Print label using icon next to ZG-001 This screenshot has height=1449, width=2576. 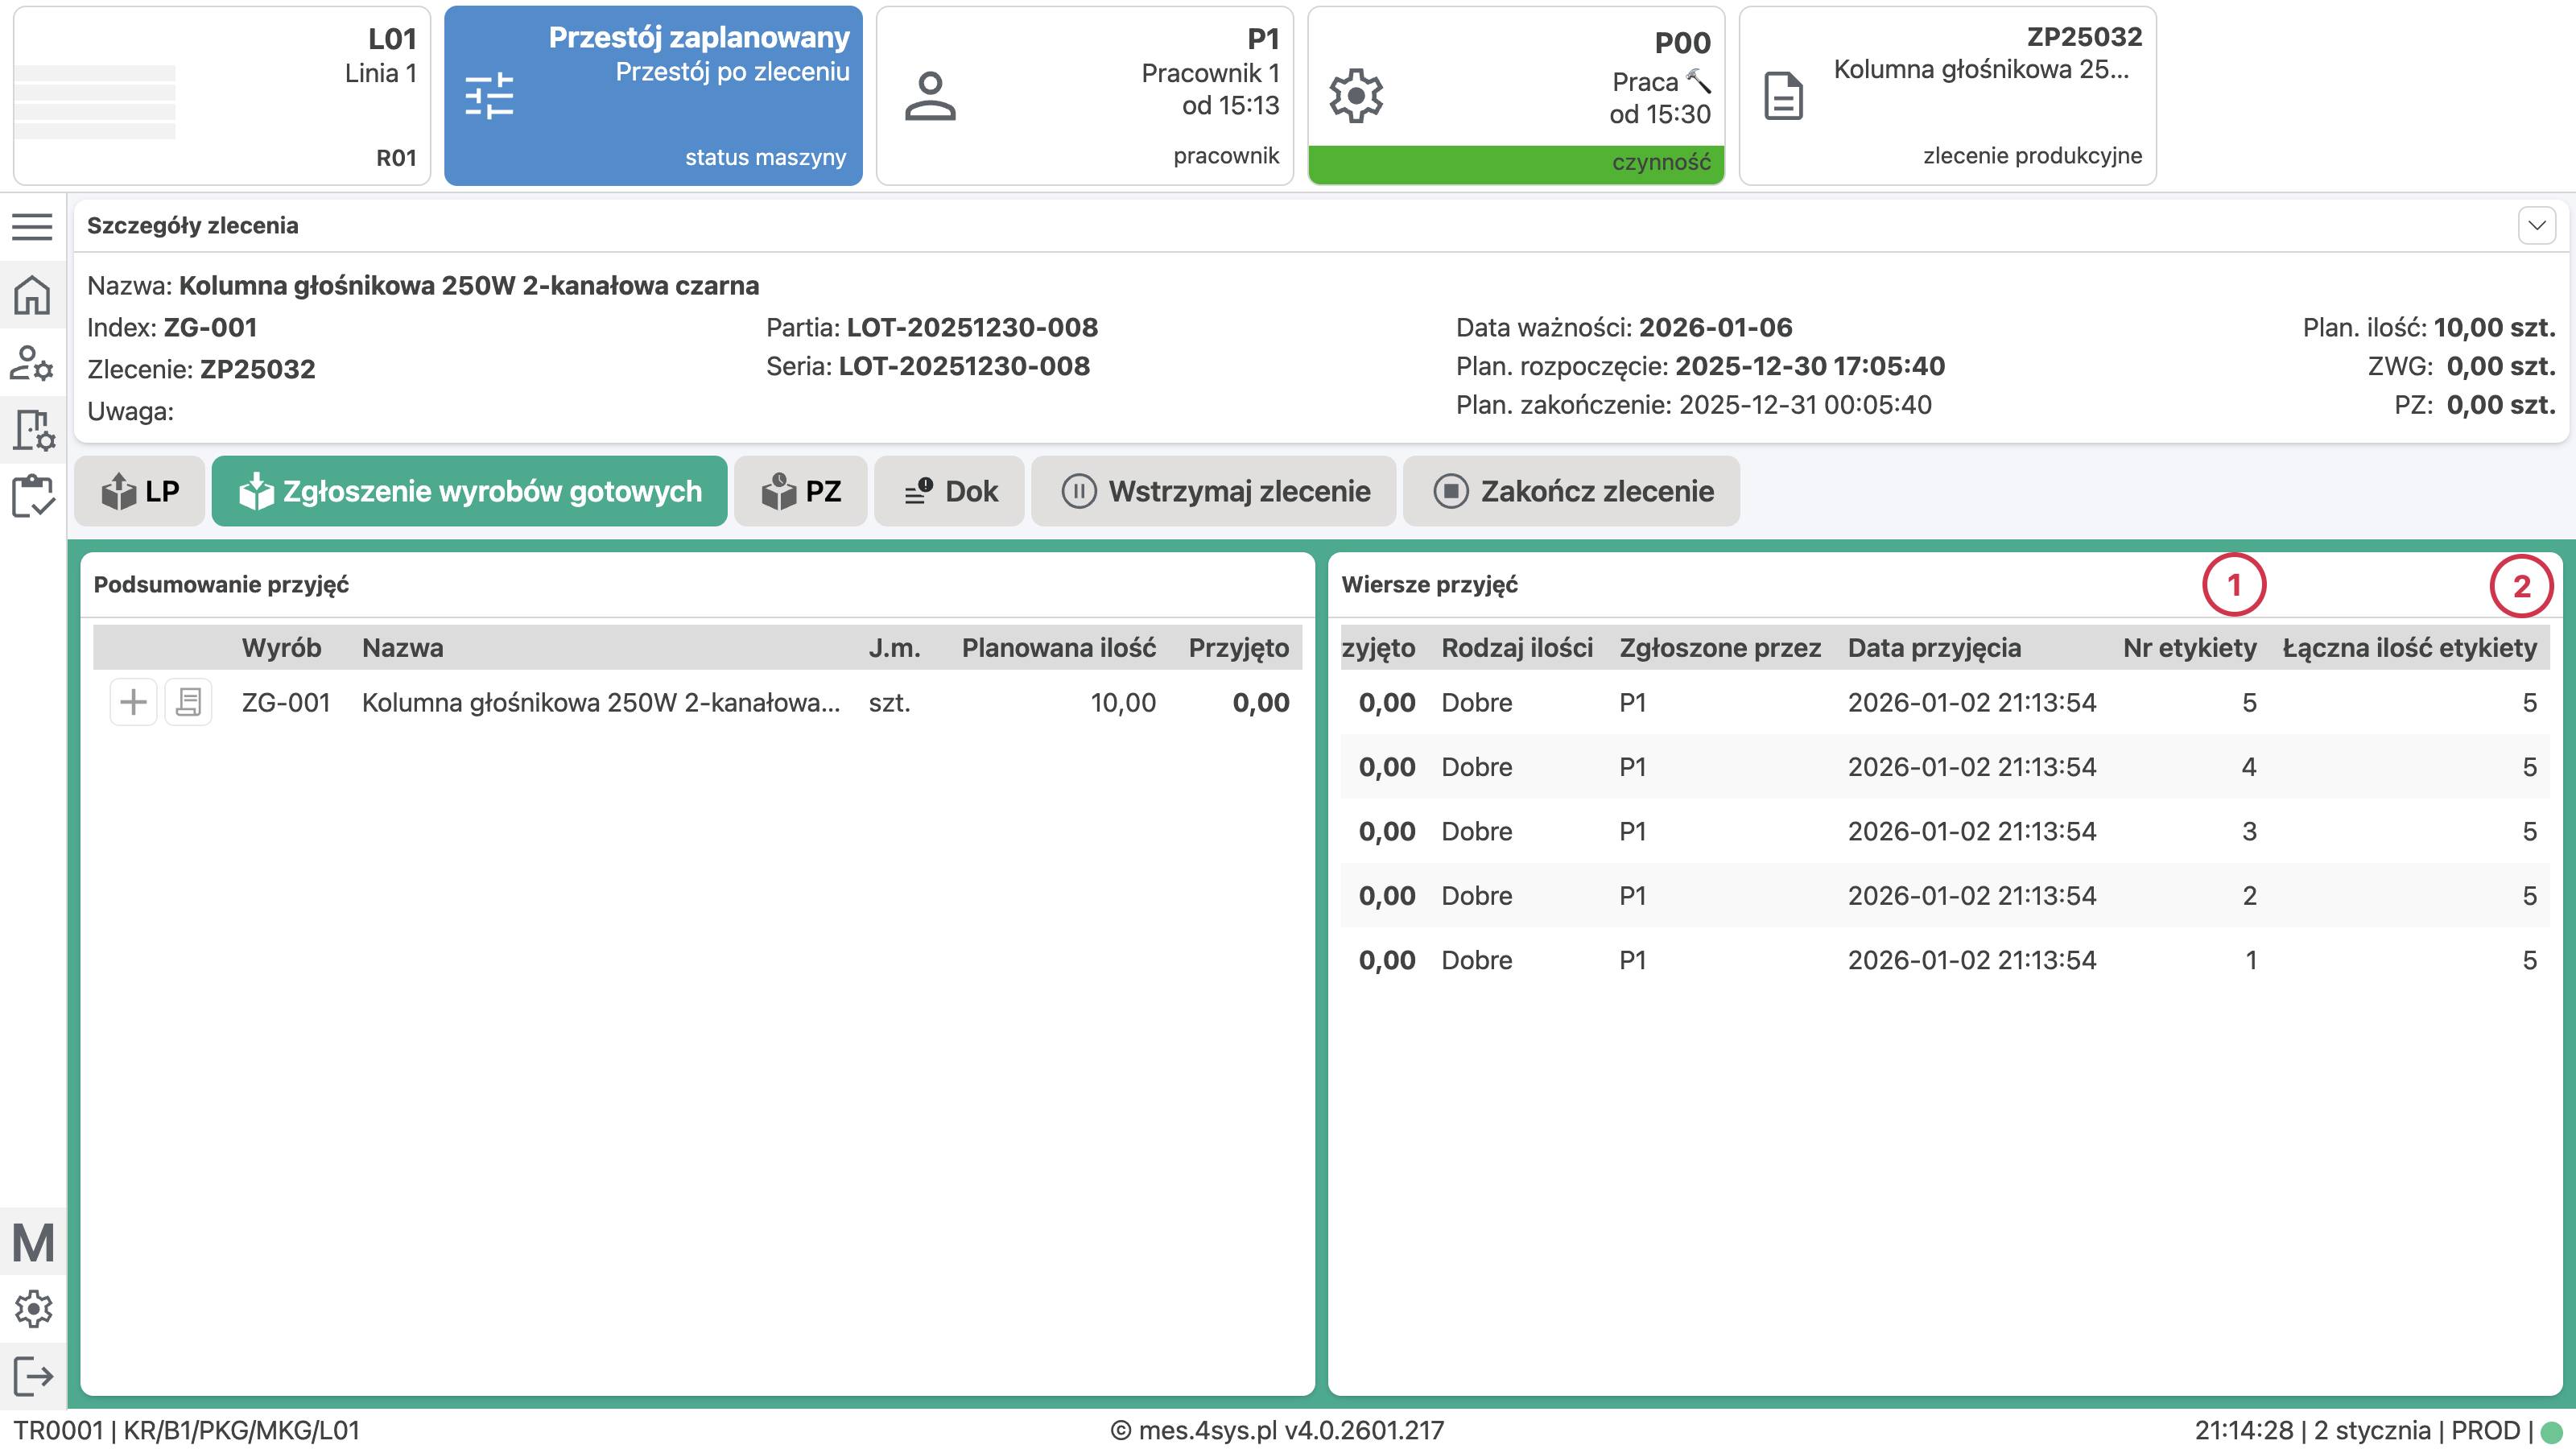188,702
